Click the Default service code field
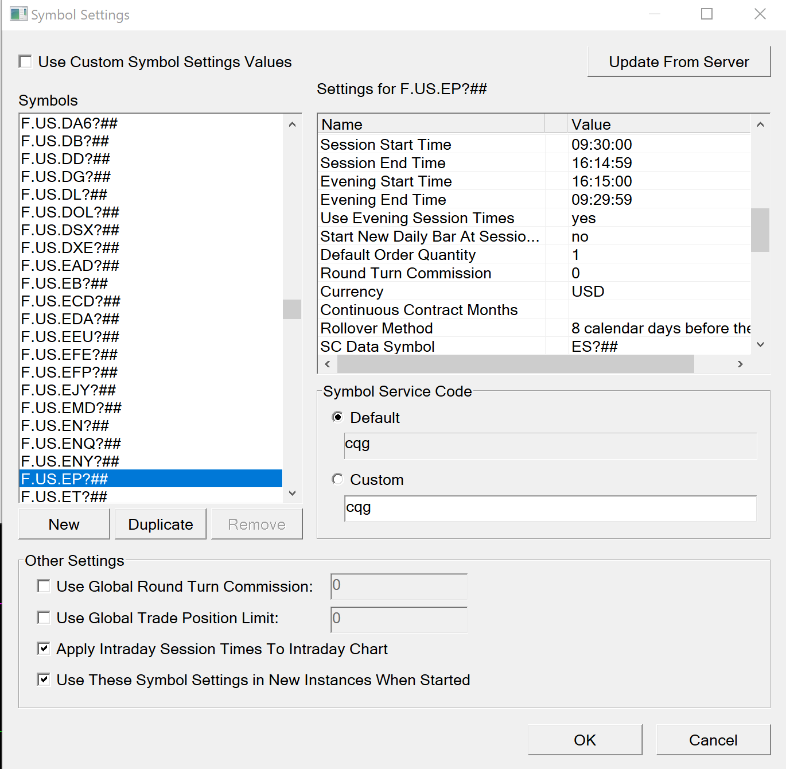This screenshot has height=769, width=786. pyautogui.click(x=550, y=446)
